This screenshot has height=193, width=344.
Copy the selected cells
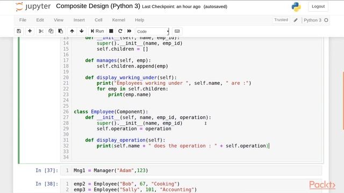coord(51,31)
